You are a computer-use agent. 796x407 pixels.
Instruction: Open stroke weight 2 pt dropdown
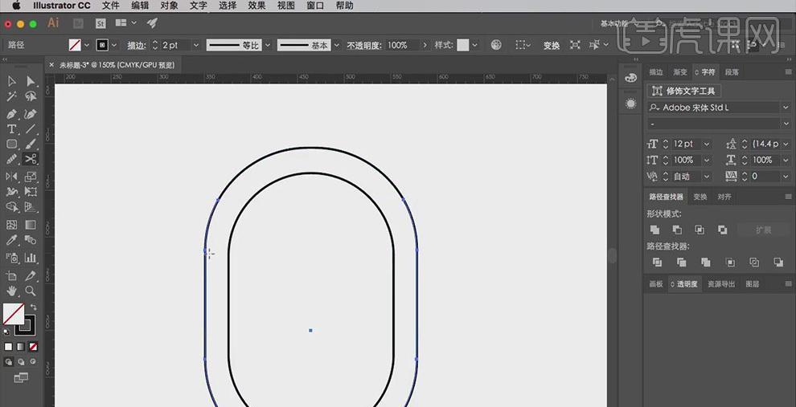tap(196, 45)
